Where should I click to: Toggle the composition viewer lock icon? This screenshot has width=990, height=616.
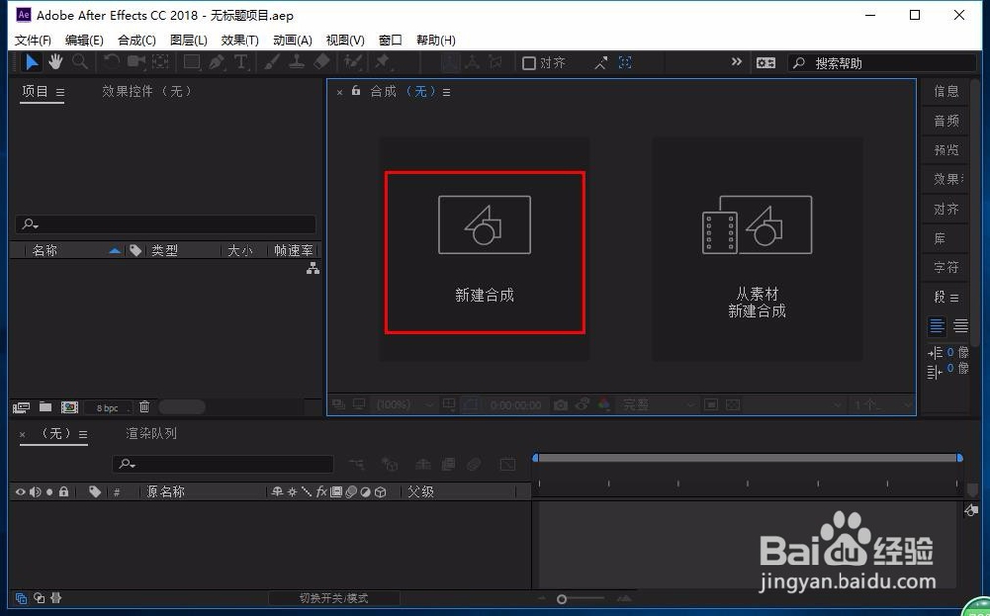(356, 91)
